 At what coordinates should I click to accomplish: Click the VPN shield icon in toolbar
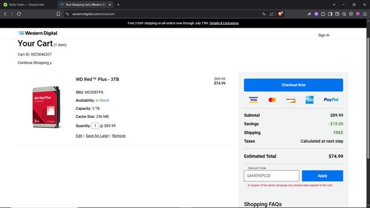tap(351, 14)
